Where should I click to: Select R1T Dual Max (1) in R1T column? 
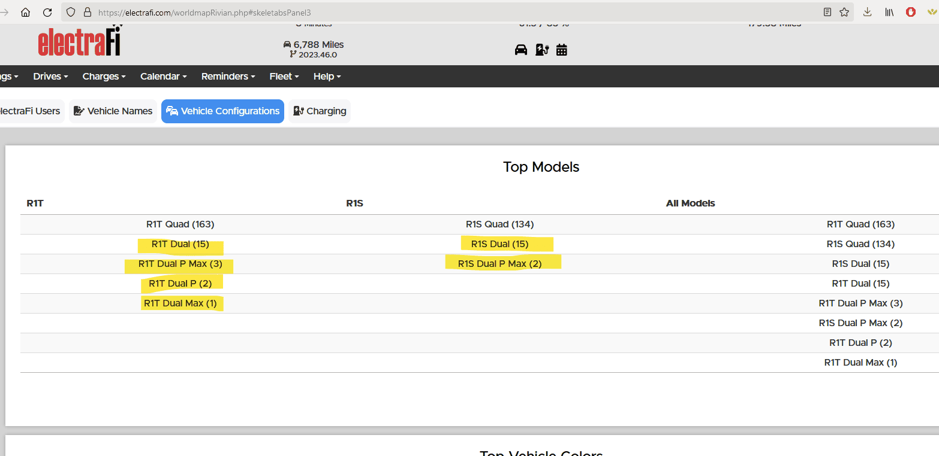(180, 303)
